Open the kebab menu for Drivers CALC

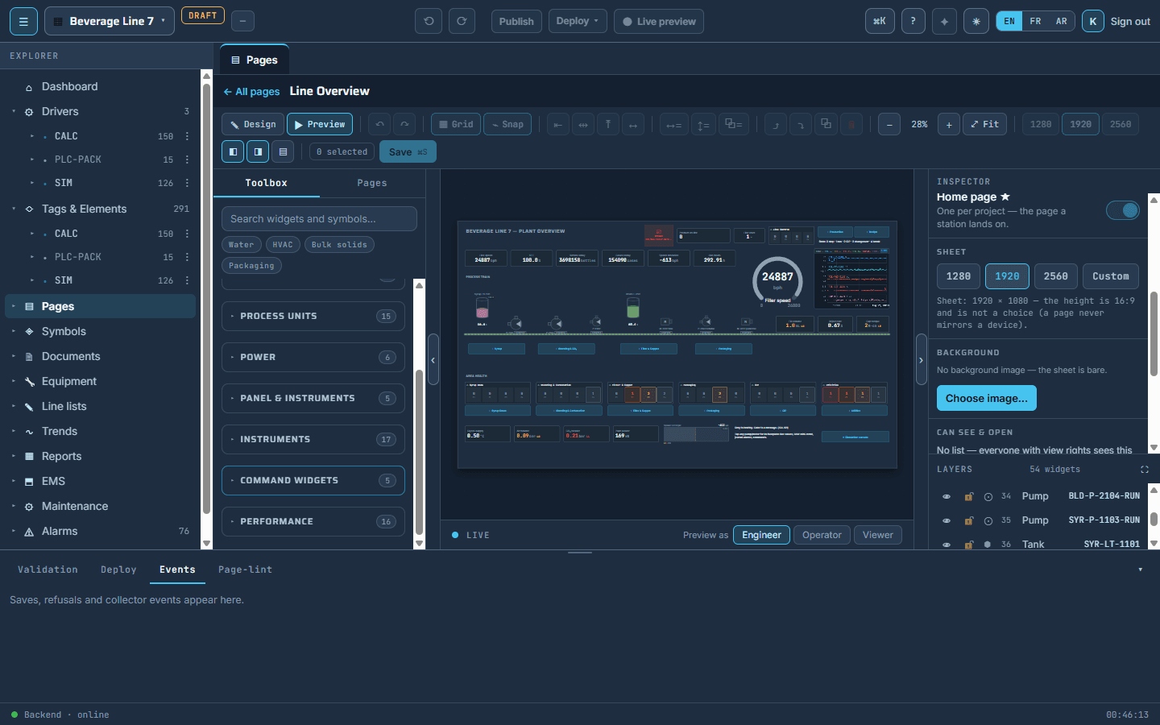[x=187, y=136]
